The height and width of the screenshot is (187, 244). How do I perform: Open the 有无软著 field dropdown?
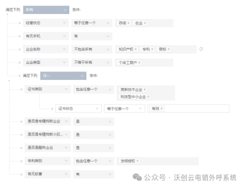48,174
